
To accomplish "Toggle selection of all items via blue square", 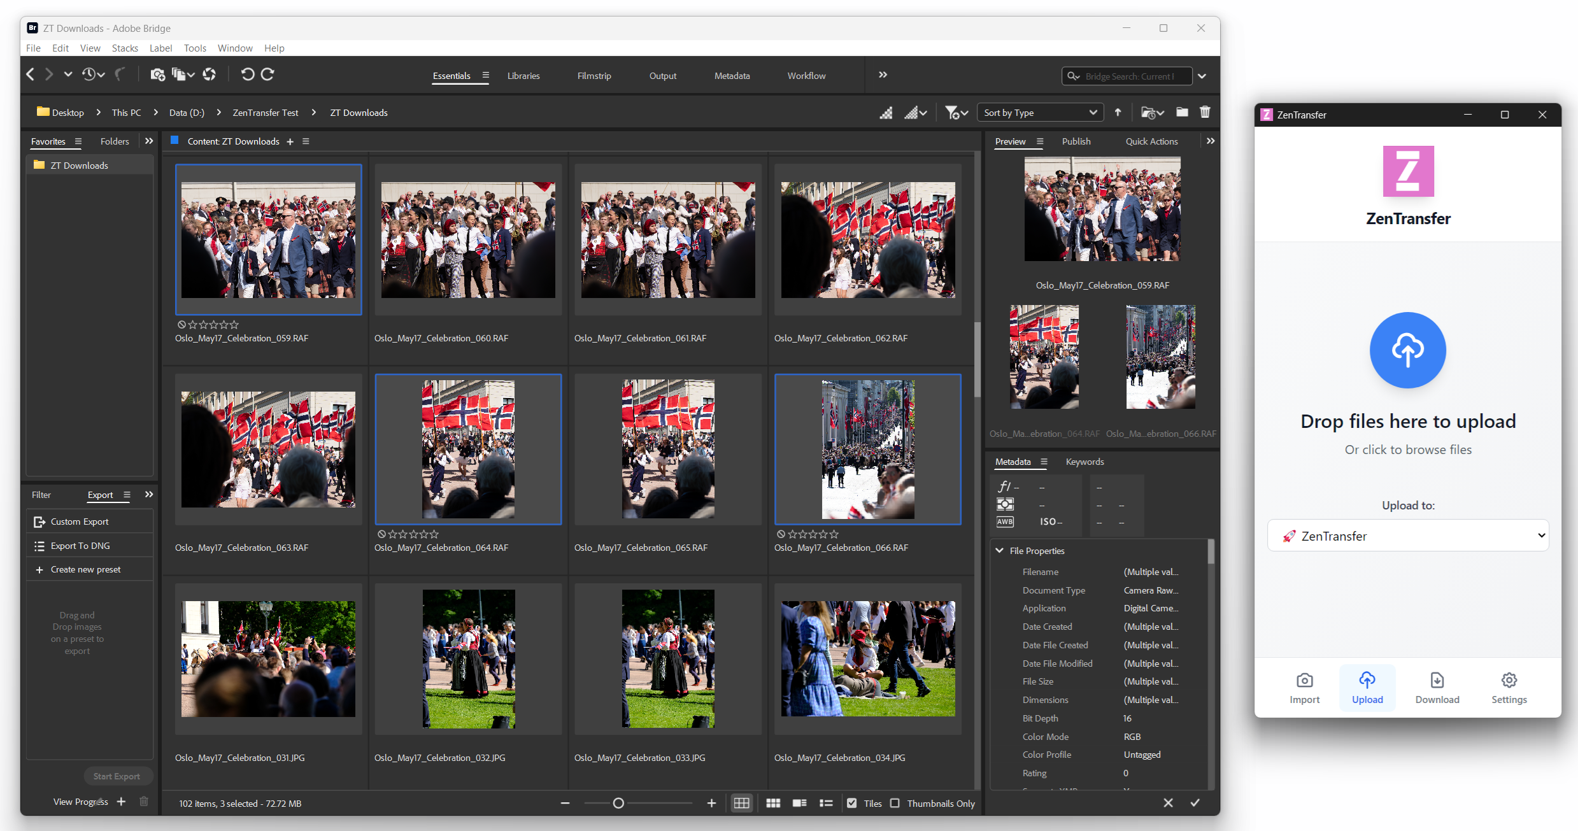I will (x=174, y=141).
